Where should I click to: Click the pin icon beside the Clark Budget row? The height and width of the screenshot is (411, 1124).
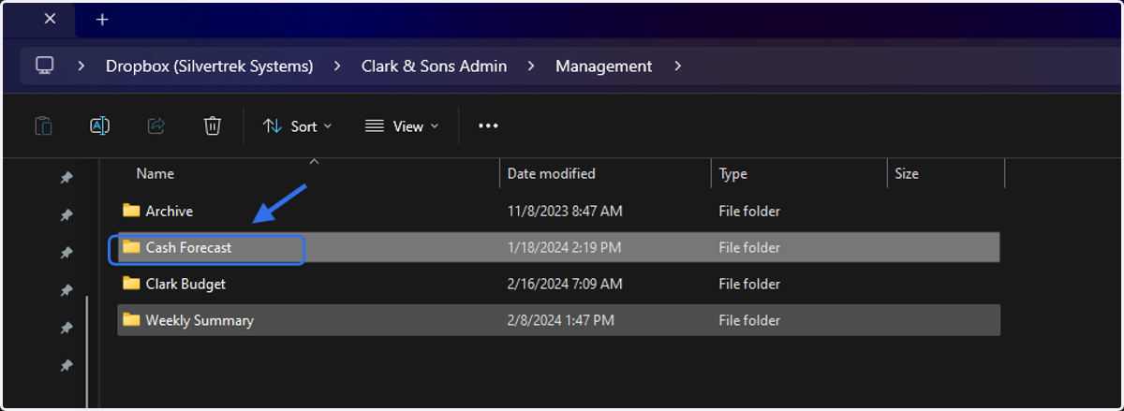67,290
